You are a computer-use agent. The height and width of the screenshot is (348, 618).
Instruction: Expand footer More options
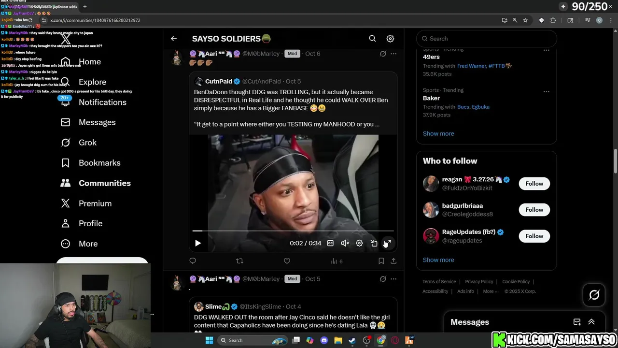point(491,291)
